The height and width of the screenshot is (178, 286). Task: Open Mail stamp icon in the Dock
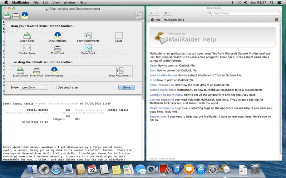pyautogui.click(x=68, y=169)
